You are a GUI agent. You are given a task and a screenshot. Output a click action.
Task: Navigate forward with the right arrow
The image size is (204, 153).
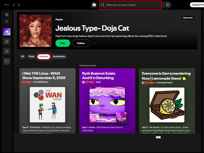tap(19, 5)
